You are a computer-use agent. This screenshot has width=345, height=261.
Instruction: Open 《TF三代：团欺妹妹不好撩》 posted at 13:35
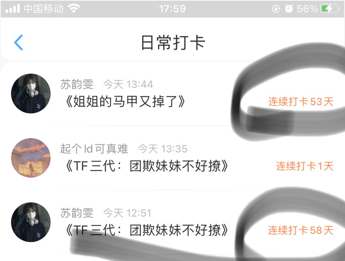[x=146, y=166]
